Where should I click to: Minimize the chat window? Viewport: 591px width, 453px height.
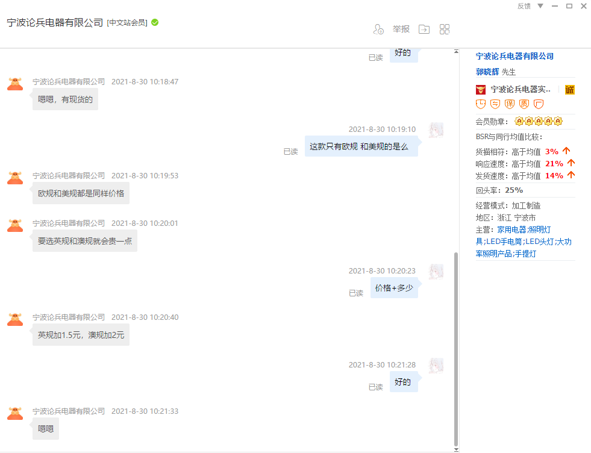click(554, 6)
